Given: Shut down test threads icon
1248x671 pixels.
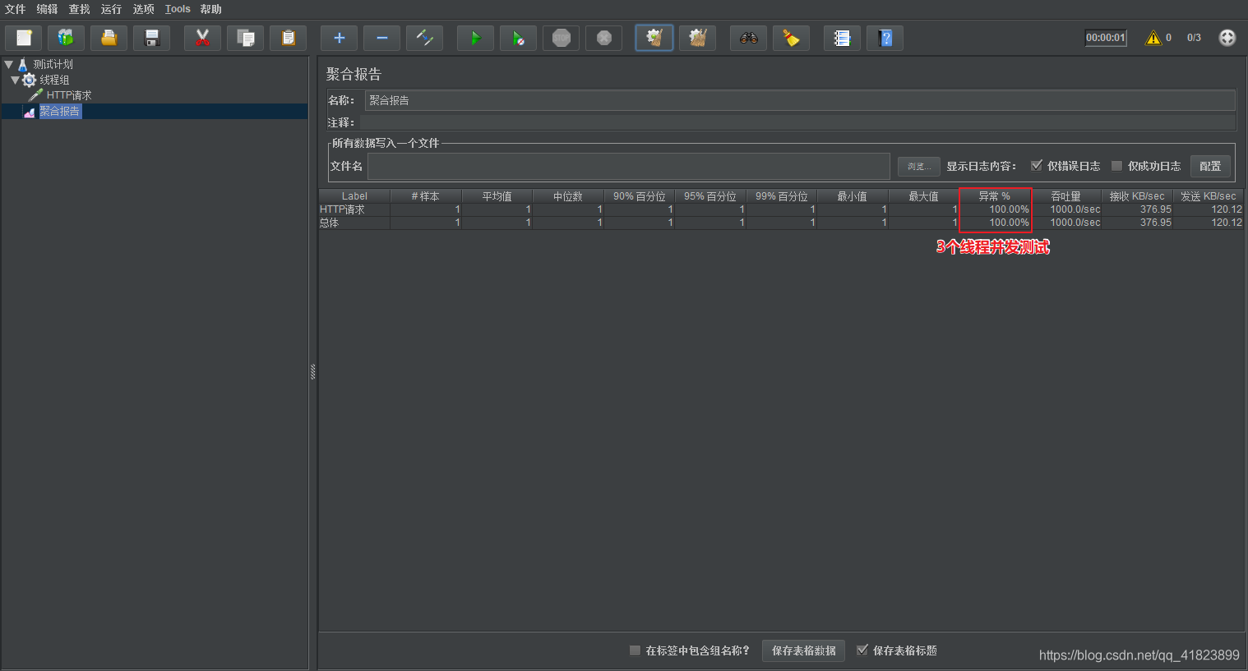Looking at the screenshot, I should click(604, 38).
